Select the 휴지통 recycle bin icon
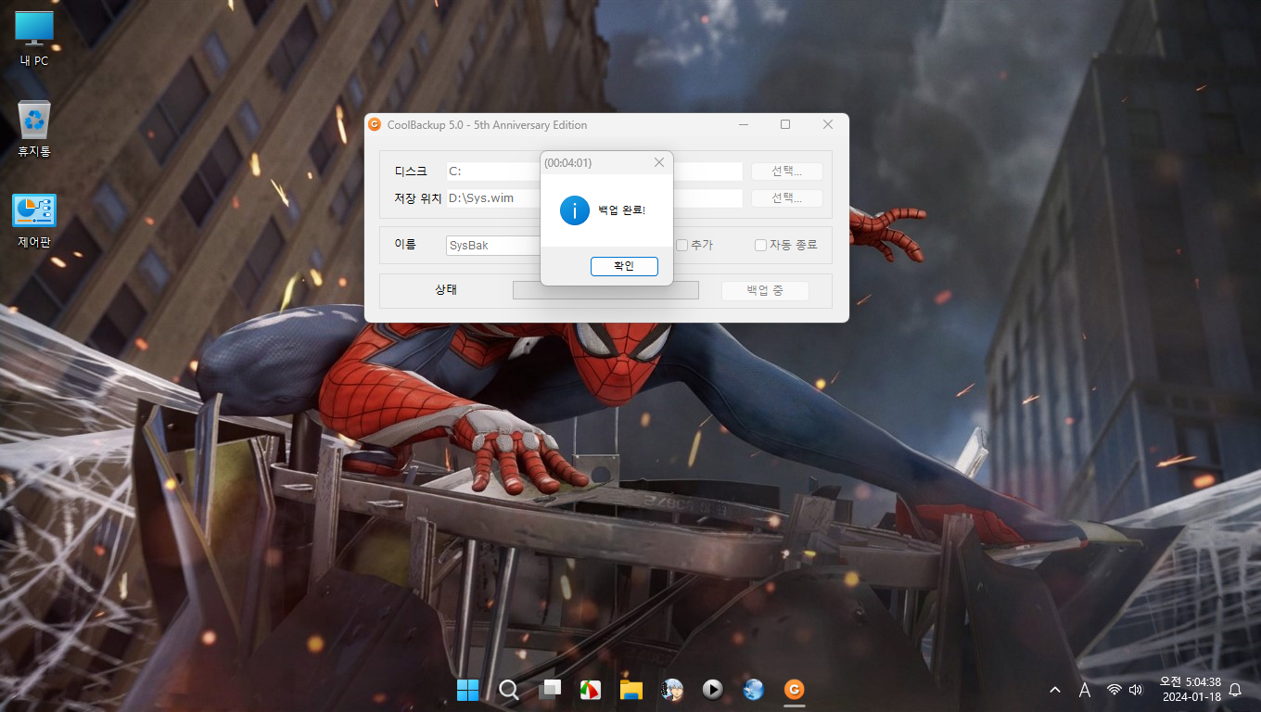 tap(34, 128)
